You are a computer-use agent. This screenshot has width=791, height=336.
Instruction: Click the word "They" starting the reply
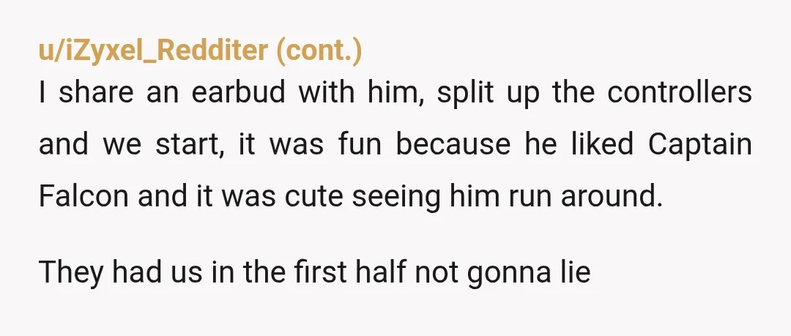click(71, 272)
